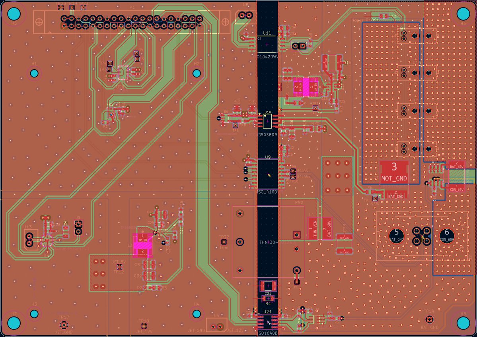The image size is (477, 337).
Task: Select the U9 ISO1410D isolator footprint
Action: pos(267,173)
